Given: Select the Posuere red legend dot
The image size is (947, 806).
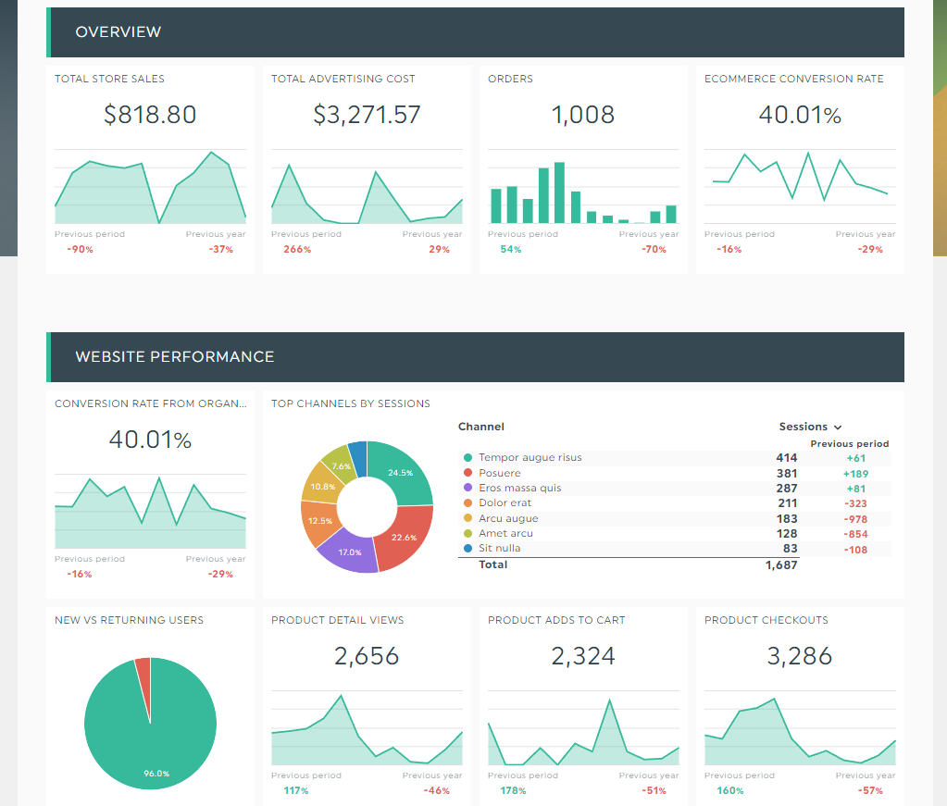Looking at the screenshot, I should pos(467,473).
